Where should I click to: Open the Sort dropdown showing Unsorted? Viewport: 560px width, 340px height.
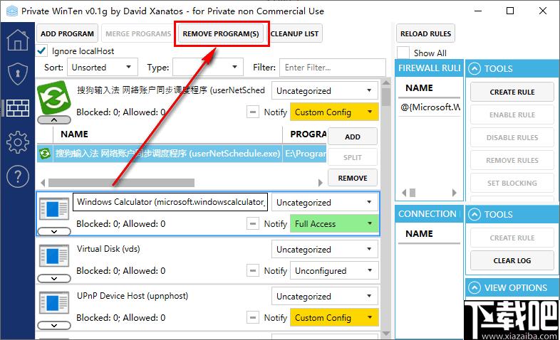pyautogui.click(x=103, y=67)
